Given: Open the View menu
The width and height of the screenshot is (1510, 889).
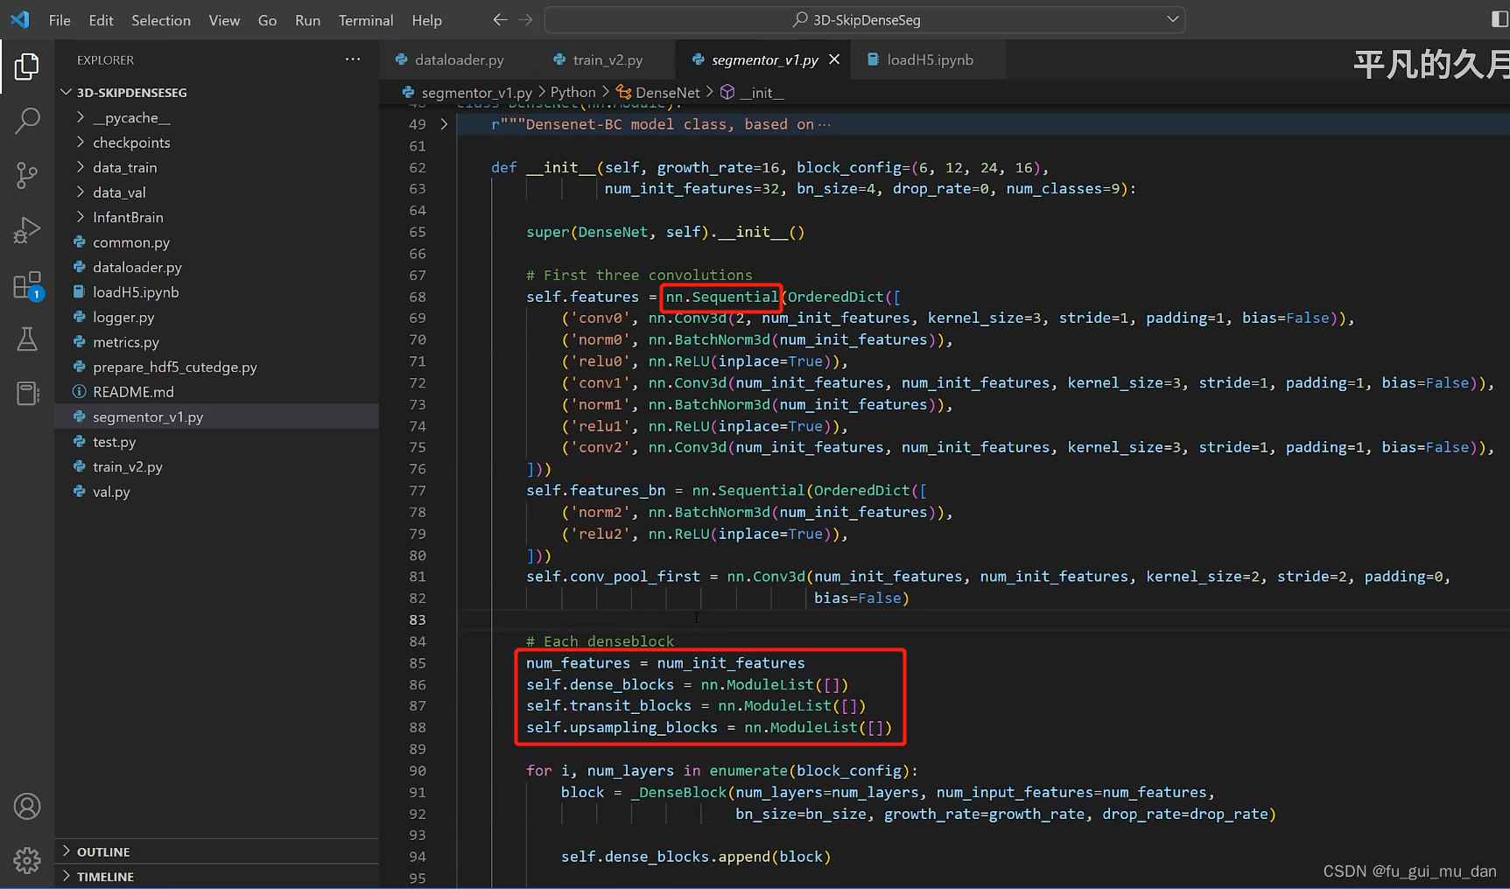Looking at the screenshot, I should point(224,20).
